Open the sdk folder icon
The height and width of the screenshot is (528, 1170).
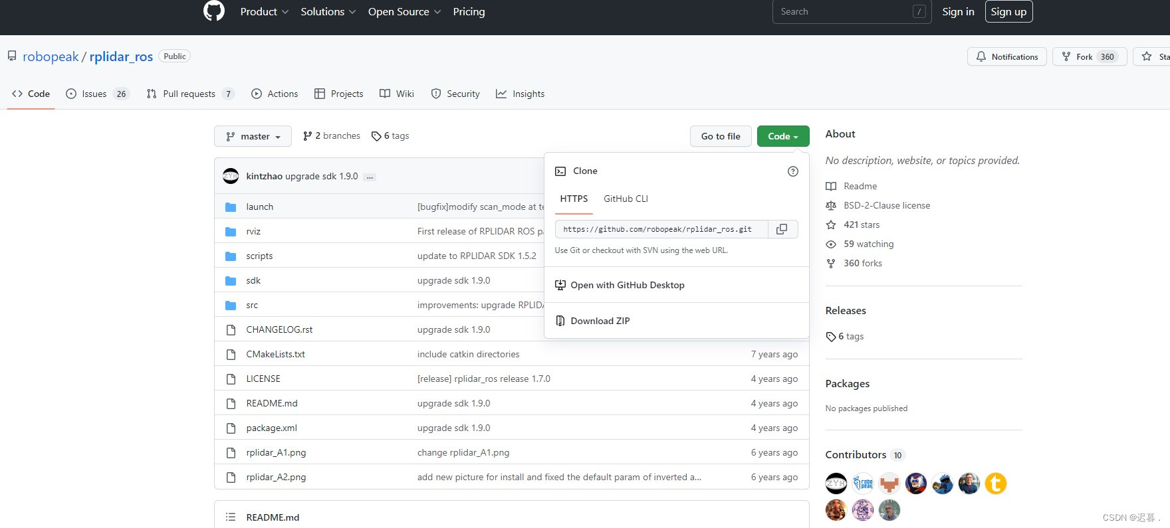(x=231, y=281)
